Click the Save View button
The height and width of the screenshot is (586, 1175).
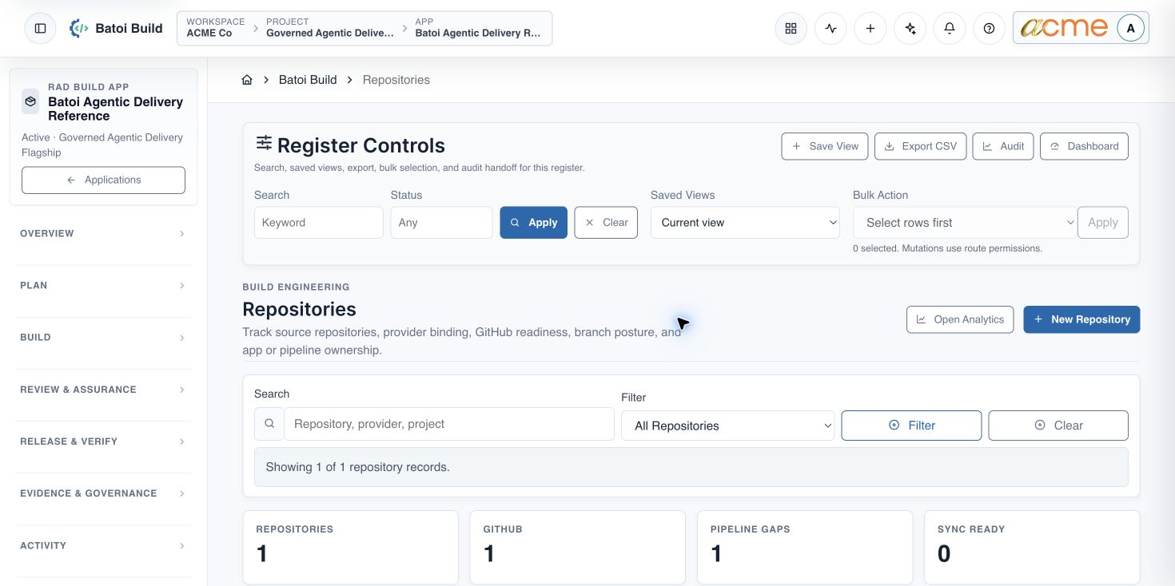pos(825,146)
